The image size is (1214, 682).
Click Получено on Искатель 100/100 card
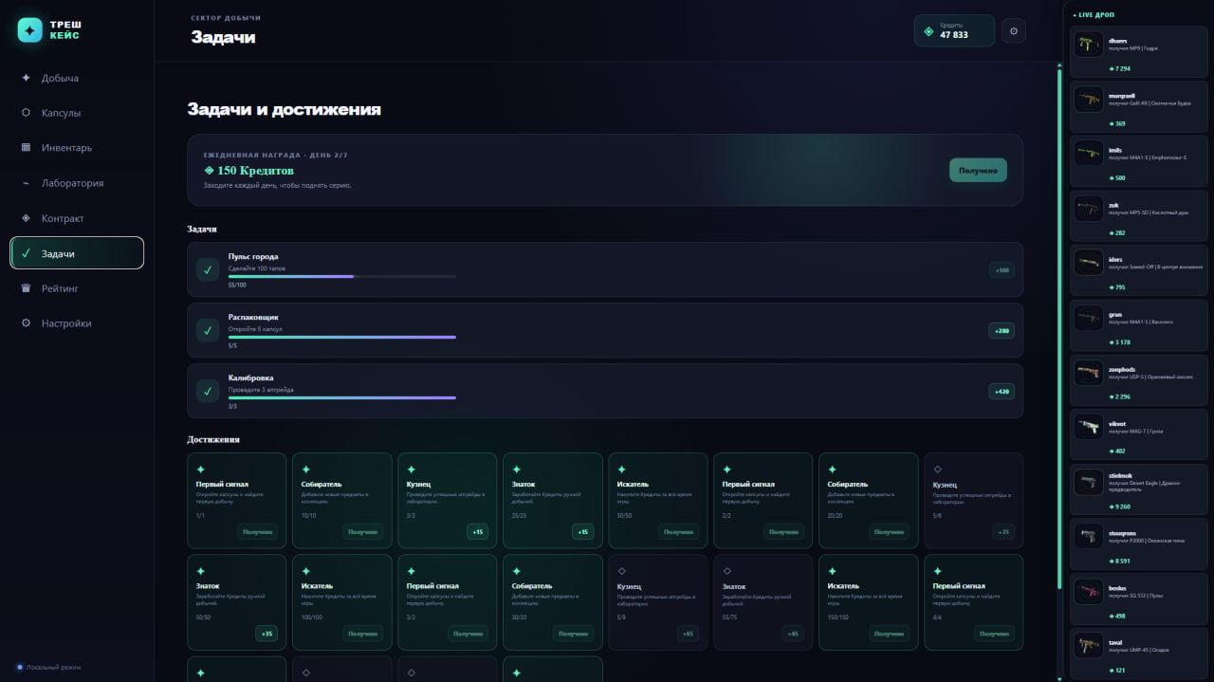362,634
